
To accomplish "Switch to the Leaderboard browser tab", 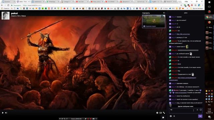I will pos(38,2).
